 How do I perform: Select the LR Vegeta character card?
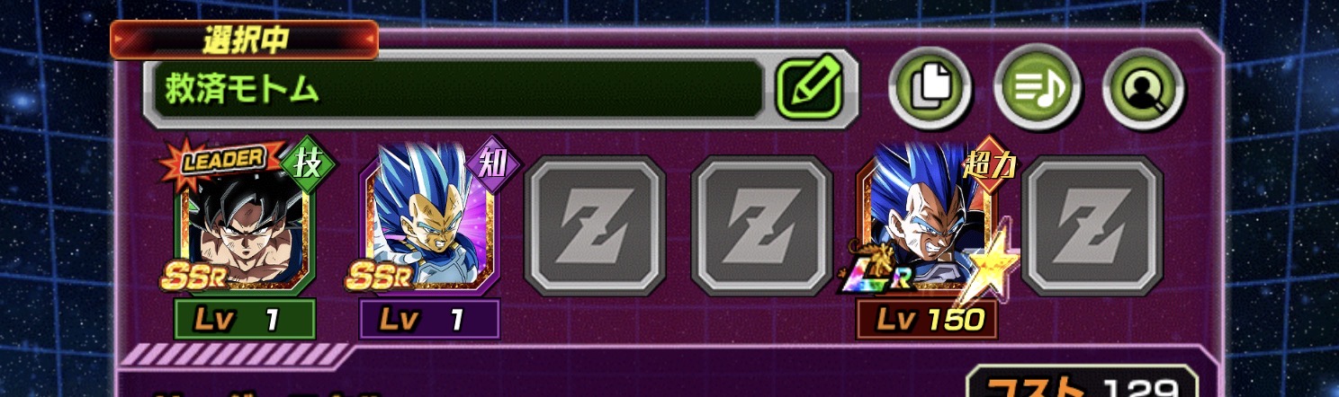[926, 225]
